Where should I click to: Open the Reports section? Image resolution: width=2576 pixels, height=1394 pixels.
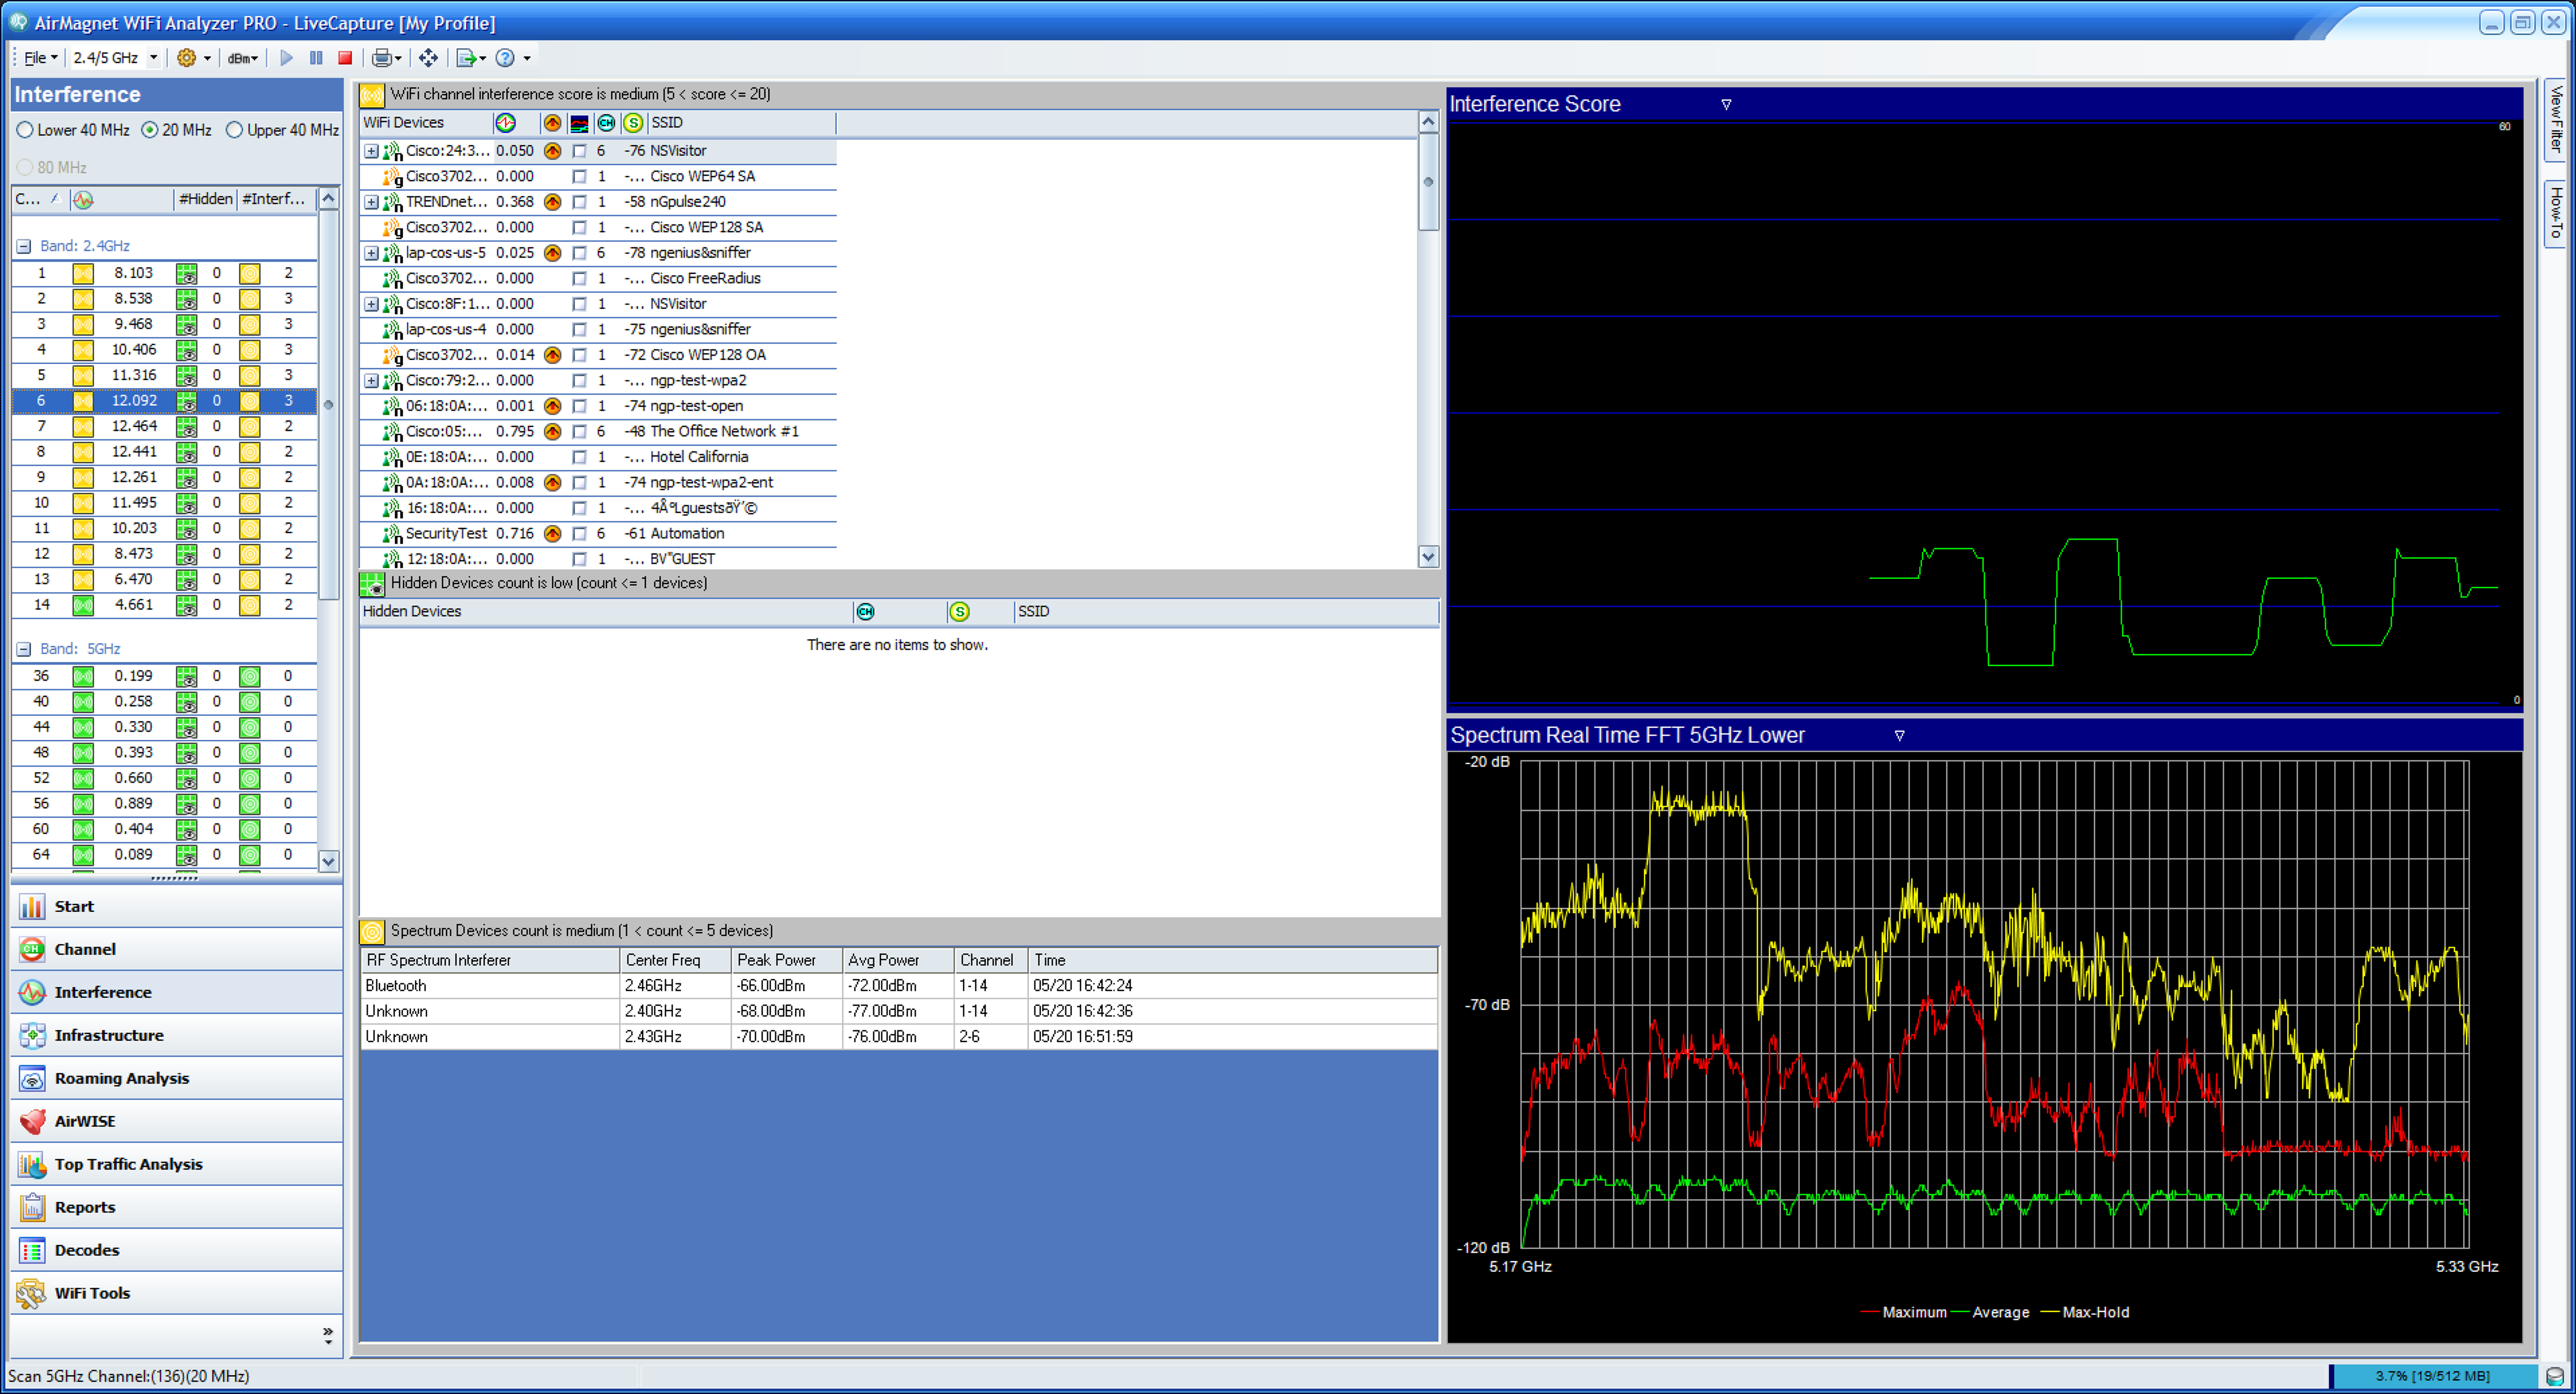pyautogui.click(x=85, y=1206)
